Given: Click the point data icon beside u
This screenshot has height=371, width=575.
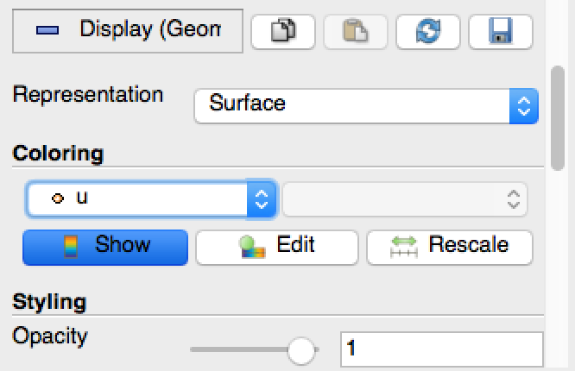Looking at the screenshot, I should tap(57, 198).
